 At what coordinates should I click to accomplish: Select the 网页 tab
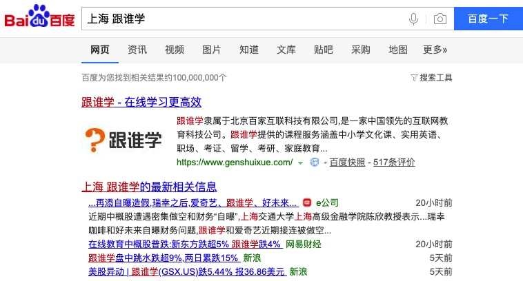[x=100, y=50]
